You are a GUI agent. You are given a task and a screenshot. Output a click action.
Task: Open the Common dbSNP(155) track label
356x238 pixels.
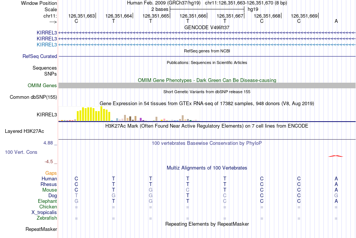point(33,97)
